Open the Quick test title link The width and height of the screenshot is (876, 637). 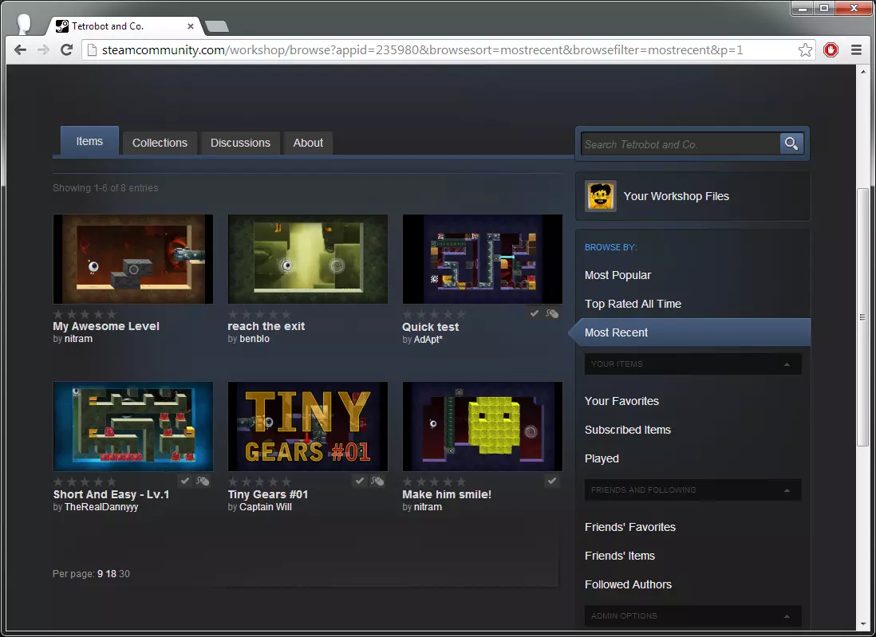pyautogui.click(x=430, y=327)
